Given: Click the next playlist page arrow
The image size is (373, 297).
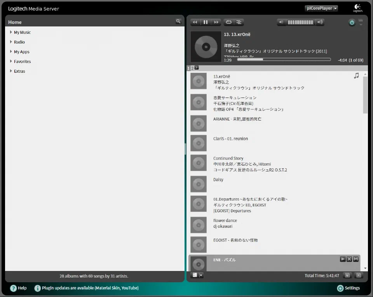Looking at the screenshot, I should pyautogui.click(x=197, y=68).
